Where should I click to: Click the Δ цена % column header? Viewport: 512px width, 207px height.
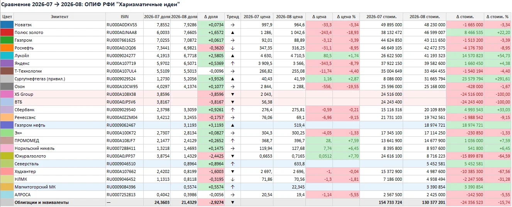[346, 17]
